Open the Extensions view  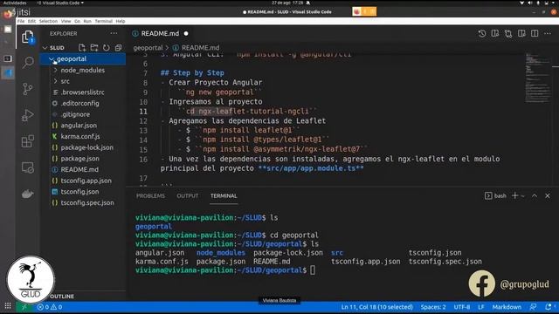tap(27, 141)
